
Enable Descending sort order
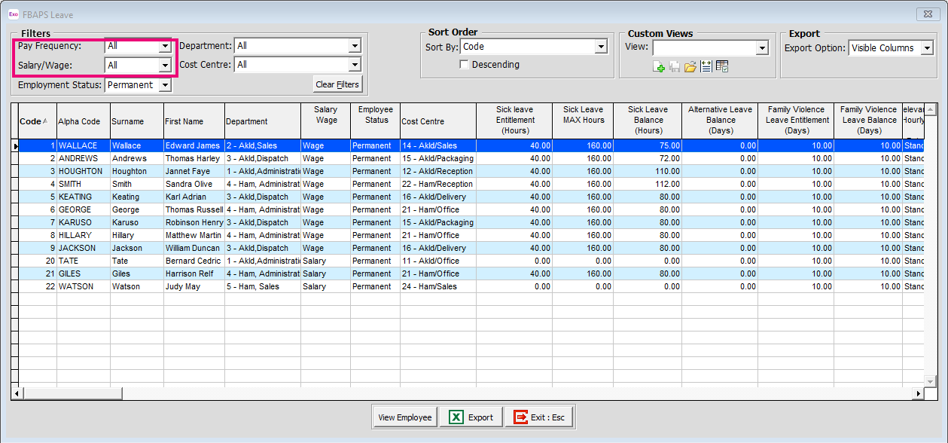click(x=465, y=64)
